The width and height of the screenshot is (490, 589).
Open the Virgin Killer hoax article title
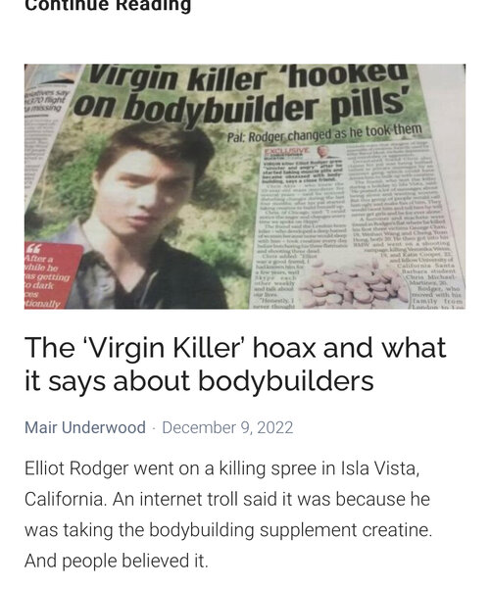pos(235,364)
